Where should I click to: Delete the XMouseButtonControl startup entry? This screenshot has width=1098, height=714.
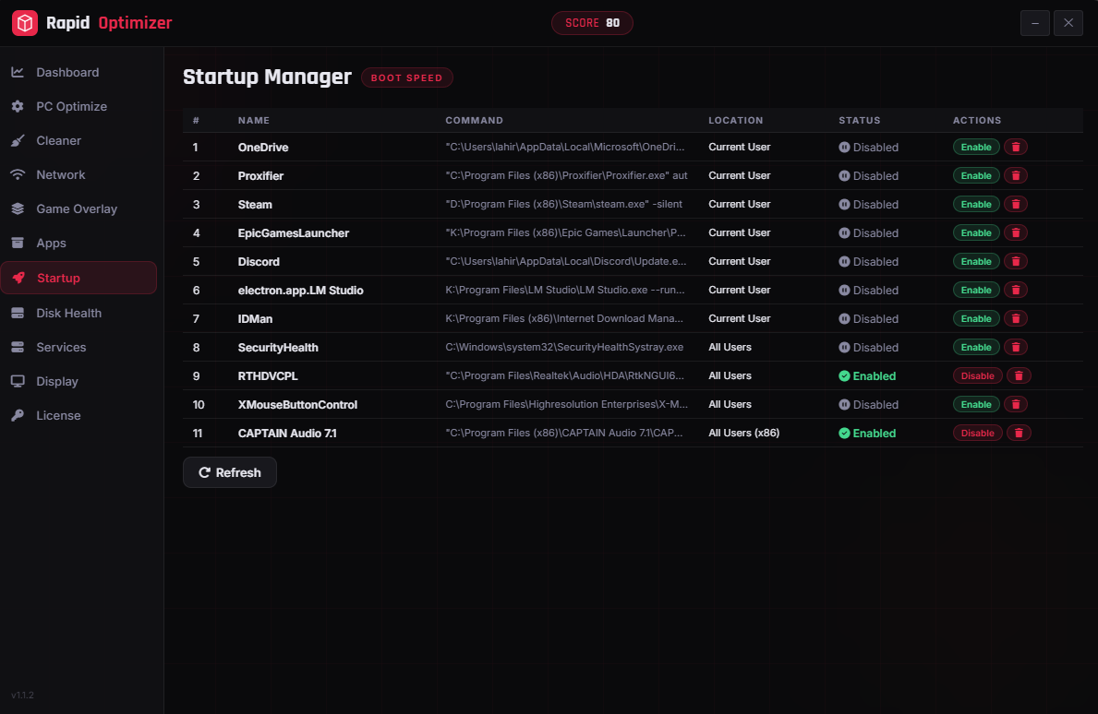1016,405
